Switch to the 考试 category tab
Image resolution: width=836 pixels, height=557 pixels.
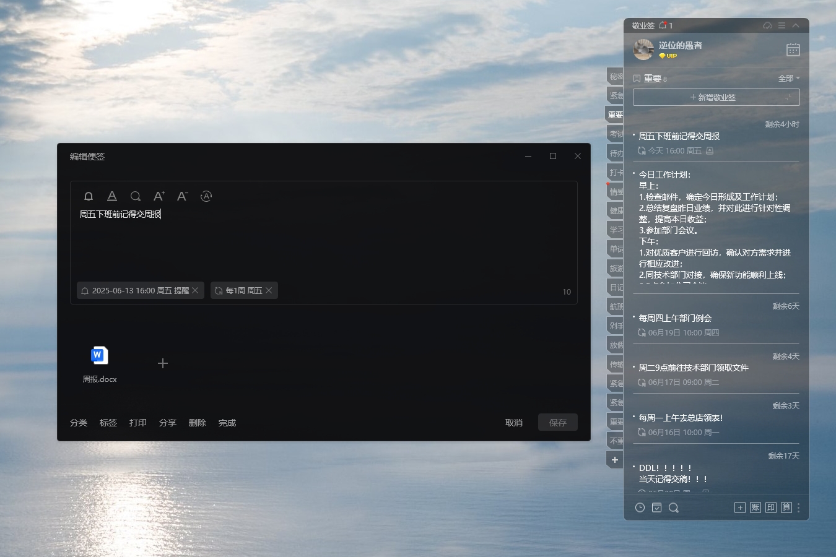click(615, 134)
